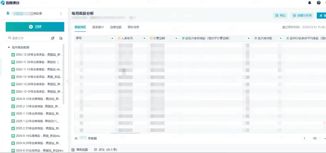Click the 导出 export button
326x153 pixels.
(280, 15)
